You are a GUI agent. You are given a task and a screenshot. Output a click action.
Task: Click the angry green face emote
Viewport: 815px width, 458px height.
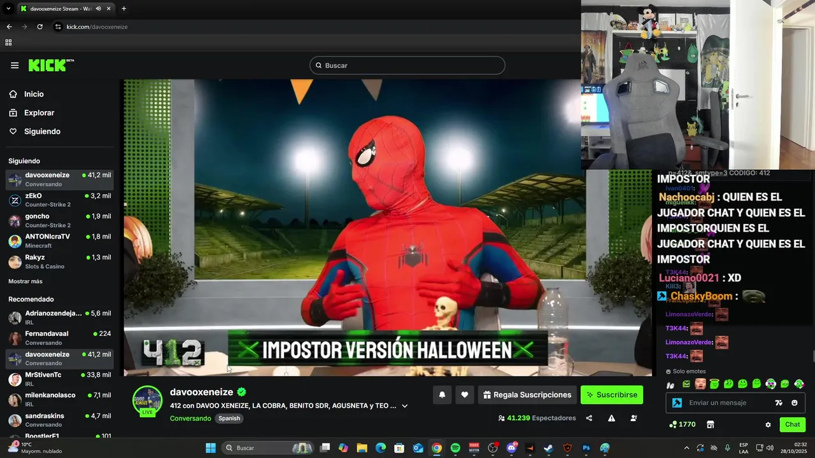(x=686, y=384)
